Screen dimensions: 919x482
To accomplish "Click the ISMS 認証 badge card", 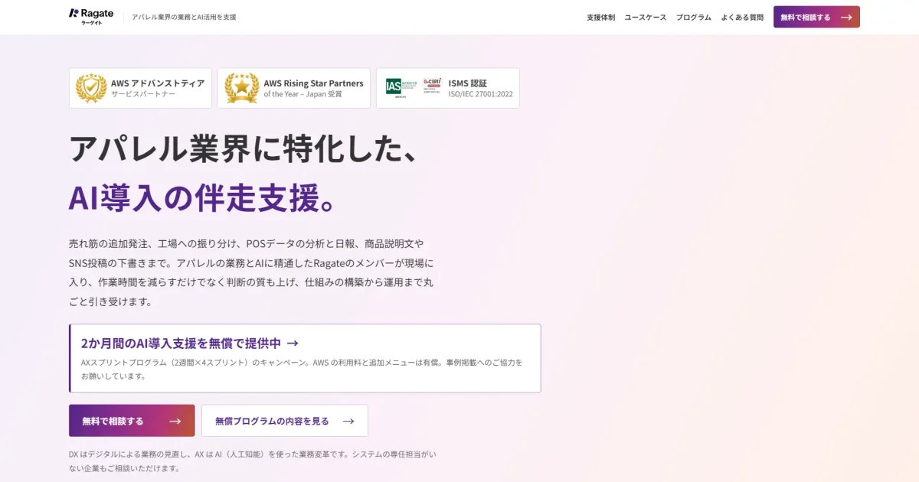I will 448,88.
